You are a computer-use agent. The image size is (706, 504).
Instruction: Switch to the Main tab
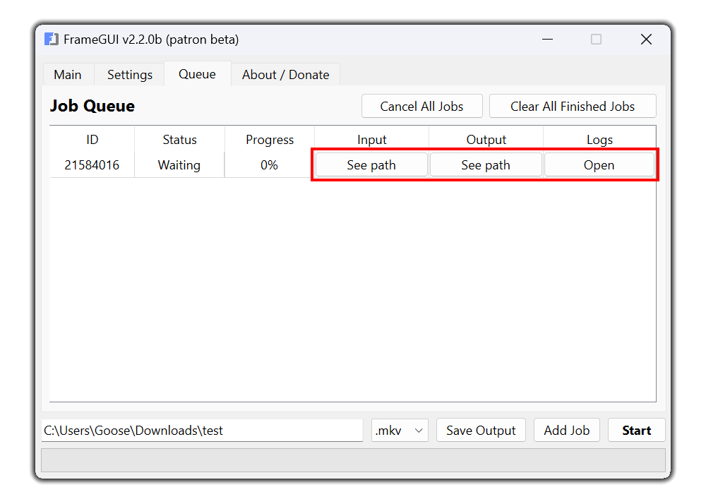tap(68, 75)
